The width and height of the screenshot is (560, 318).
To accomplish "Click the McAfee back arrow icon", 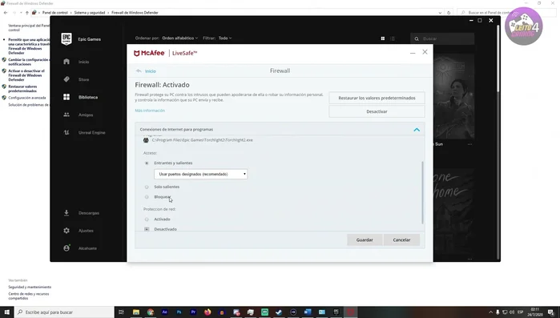I will pos(139,71).
